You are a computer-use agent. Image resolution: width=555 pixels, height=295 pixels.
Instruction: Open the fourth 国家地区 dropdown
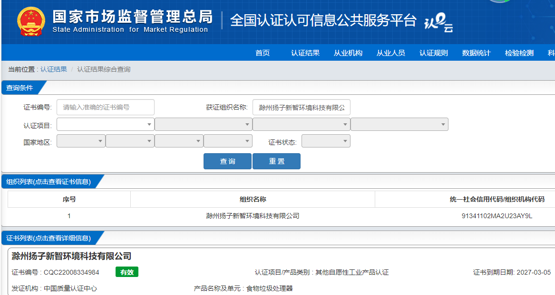[x=228, y=141]
